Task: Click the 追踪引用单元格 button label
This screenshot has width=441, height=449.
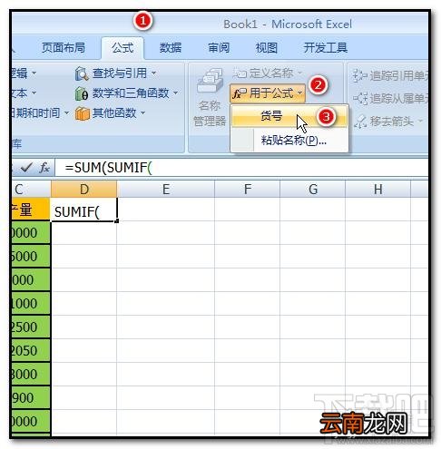Action: coord(398,75)
